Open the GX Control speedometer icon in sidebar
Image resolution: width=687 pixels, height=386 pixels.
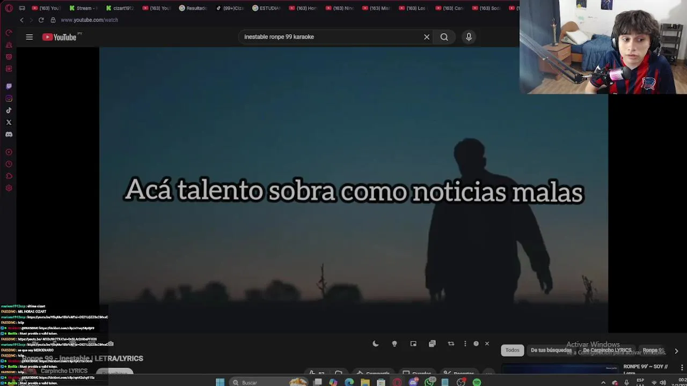coord(9,33)
